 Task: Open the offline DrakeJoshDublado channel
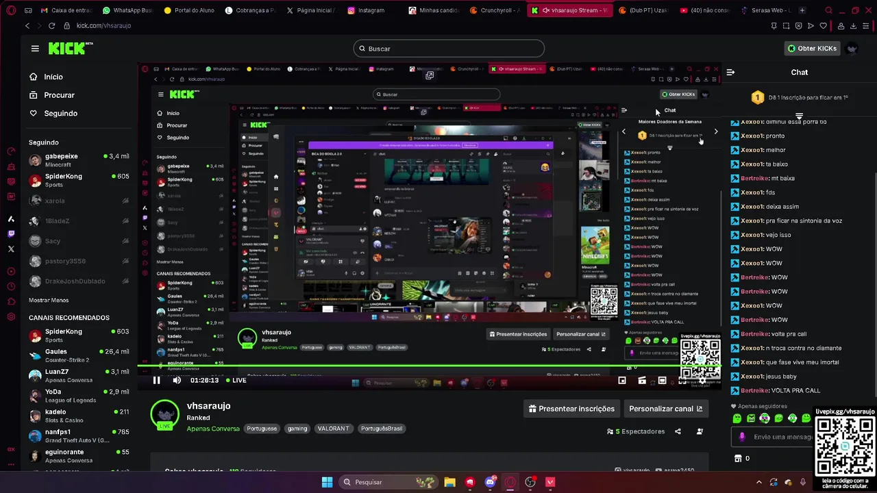[79, 281]
